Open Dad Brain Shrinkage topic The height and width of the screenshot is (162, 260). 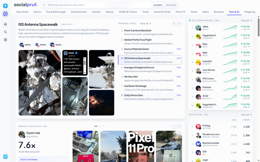[150, 88]
